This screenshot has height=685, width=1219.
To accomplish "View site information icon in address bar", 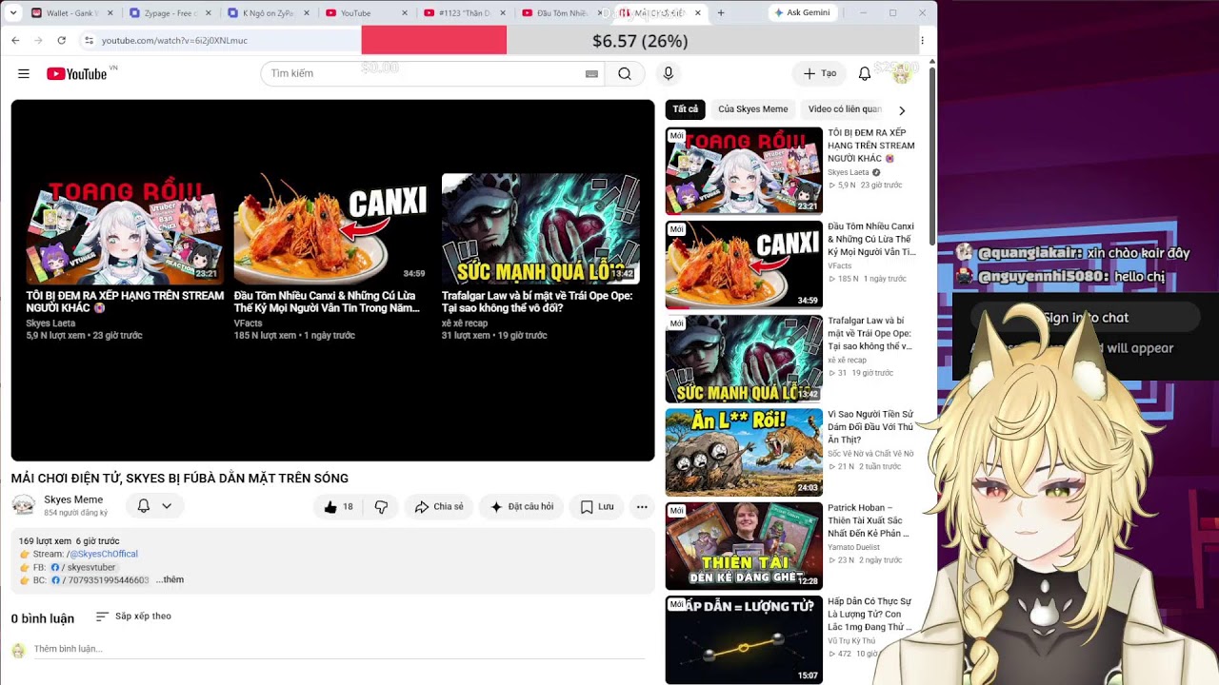I will (x=89, y=40).
